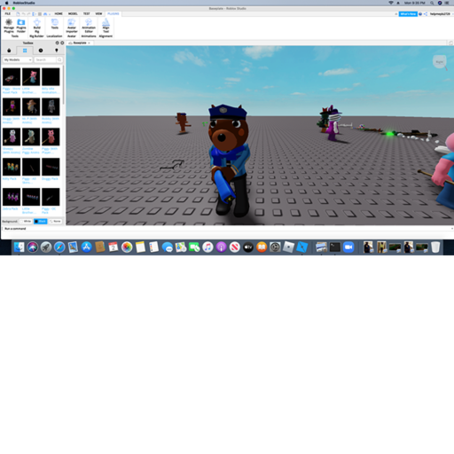
Task: Open Spotlight search in the menu bar
Action: 432,3
